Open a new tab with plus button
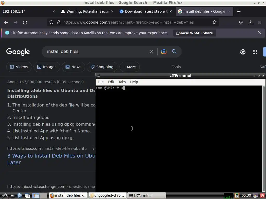 pyautogui.click(x=239, y=11)
